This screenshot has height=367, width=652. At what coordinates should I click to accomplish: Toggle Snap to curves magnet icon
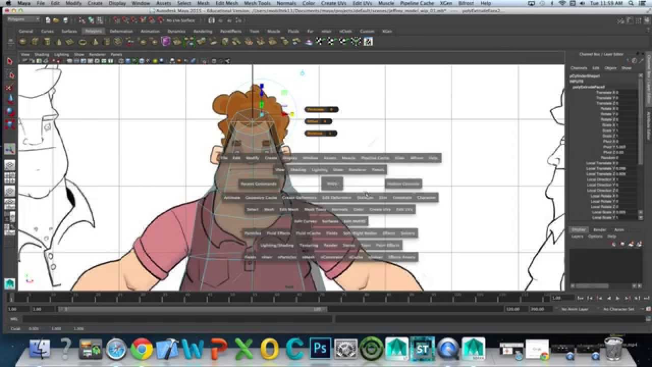pyautogui.click(x=125, y=20)
